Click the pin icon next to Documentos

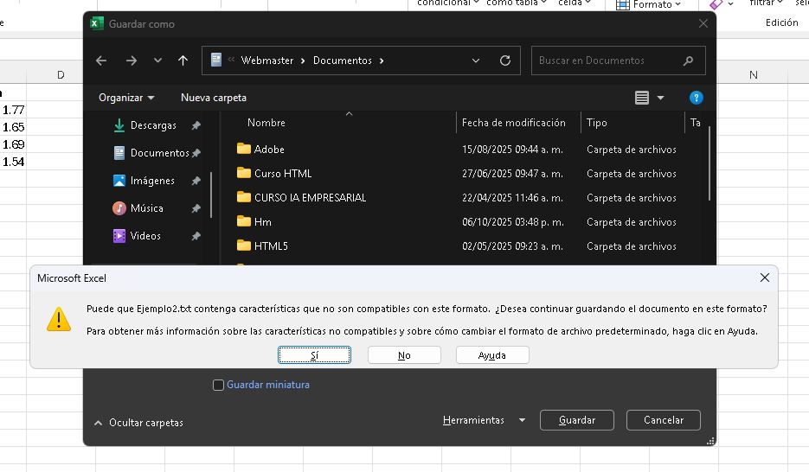[x=196, y=153]
